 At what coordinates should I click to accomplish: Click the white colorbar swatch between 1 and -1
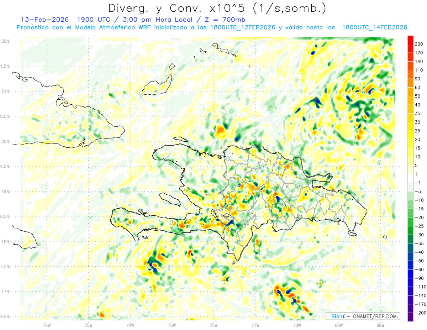[410, 178]
